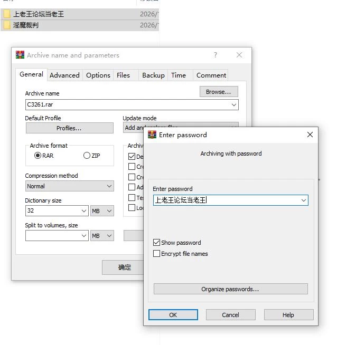The height and width of the screenshot is (345, 337).
Task: Click Help in the Enter password dialog
Action: (x=288, y=315)
